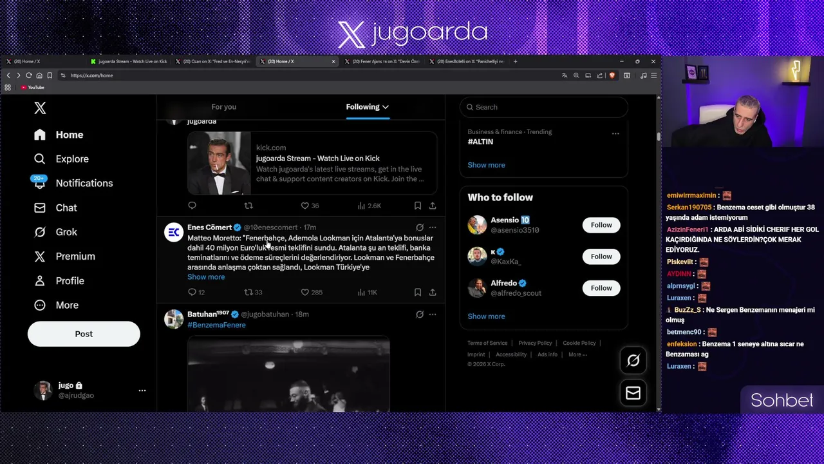Screen dimensions: 824x464
Task: View analytics of post with 11K views
Action: point(368,293)
